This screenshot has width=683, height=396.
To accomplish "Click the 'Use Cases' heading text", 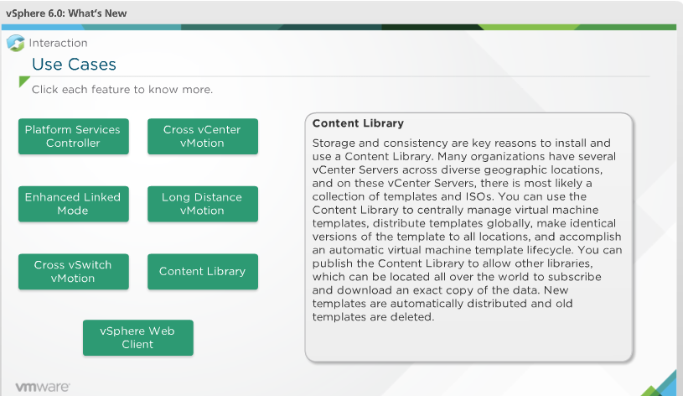I will 74,65.
